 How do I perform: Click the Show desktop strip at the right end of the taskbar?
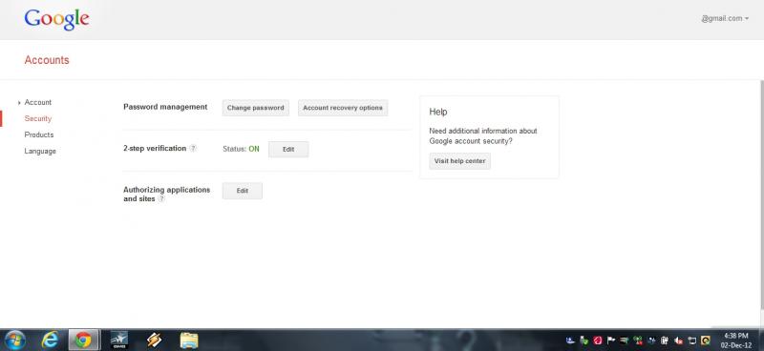(x=760, y=341)
